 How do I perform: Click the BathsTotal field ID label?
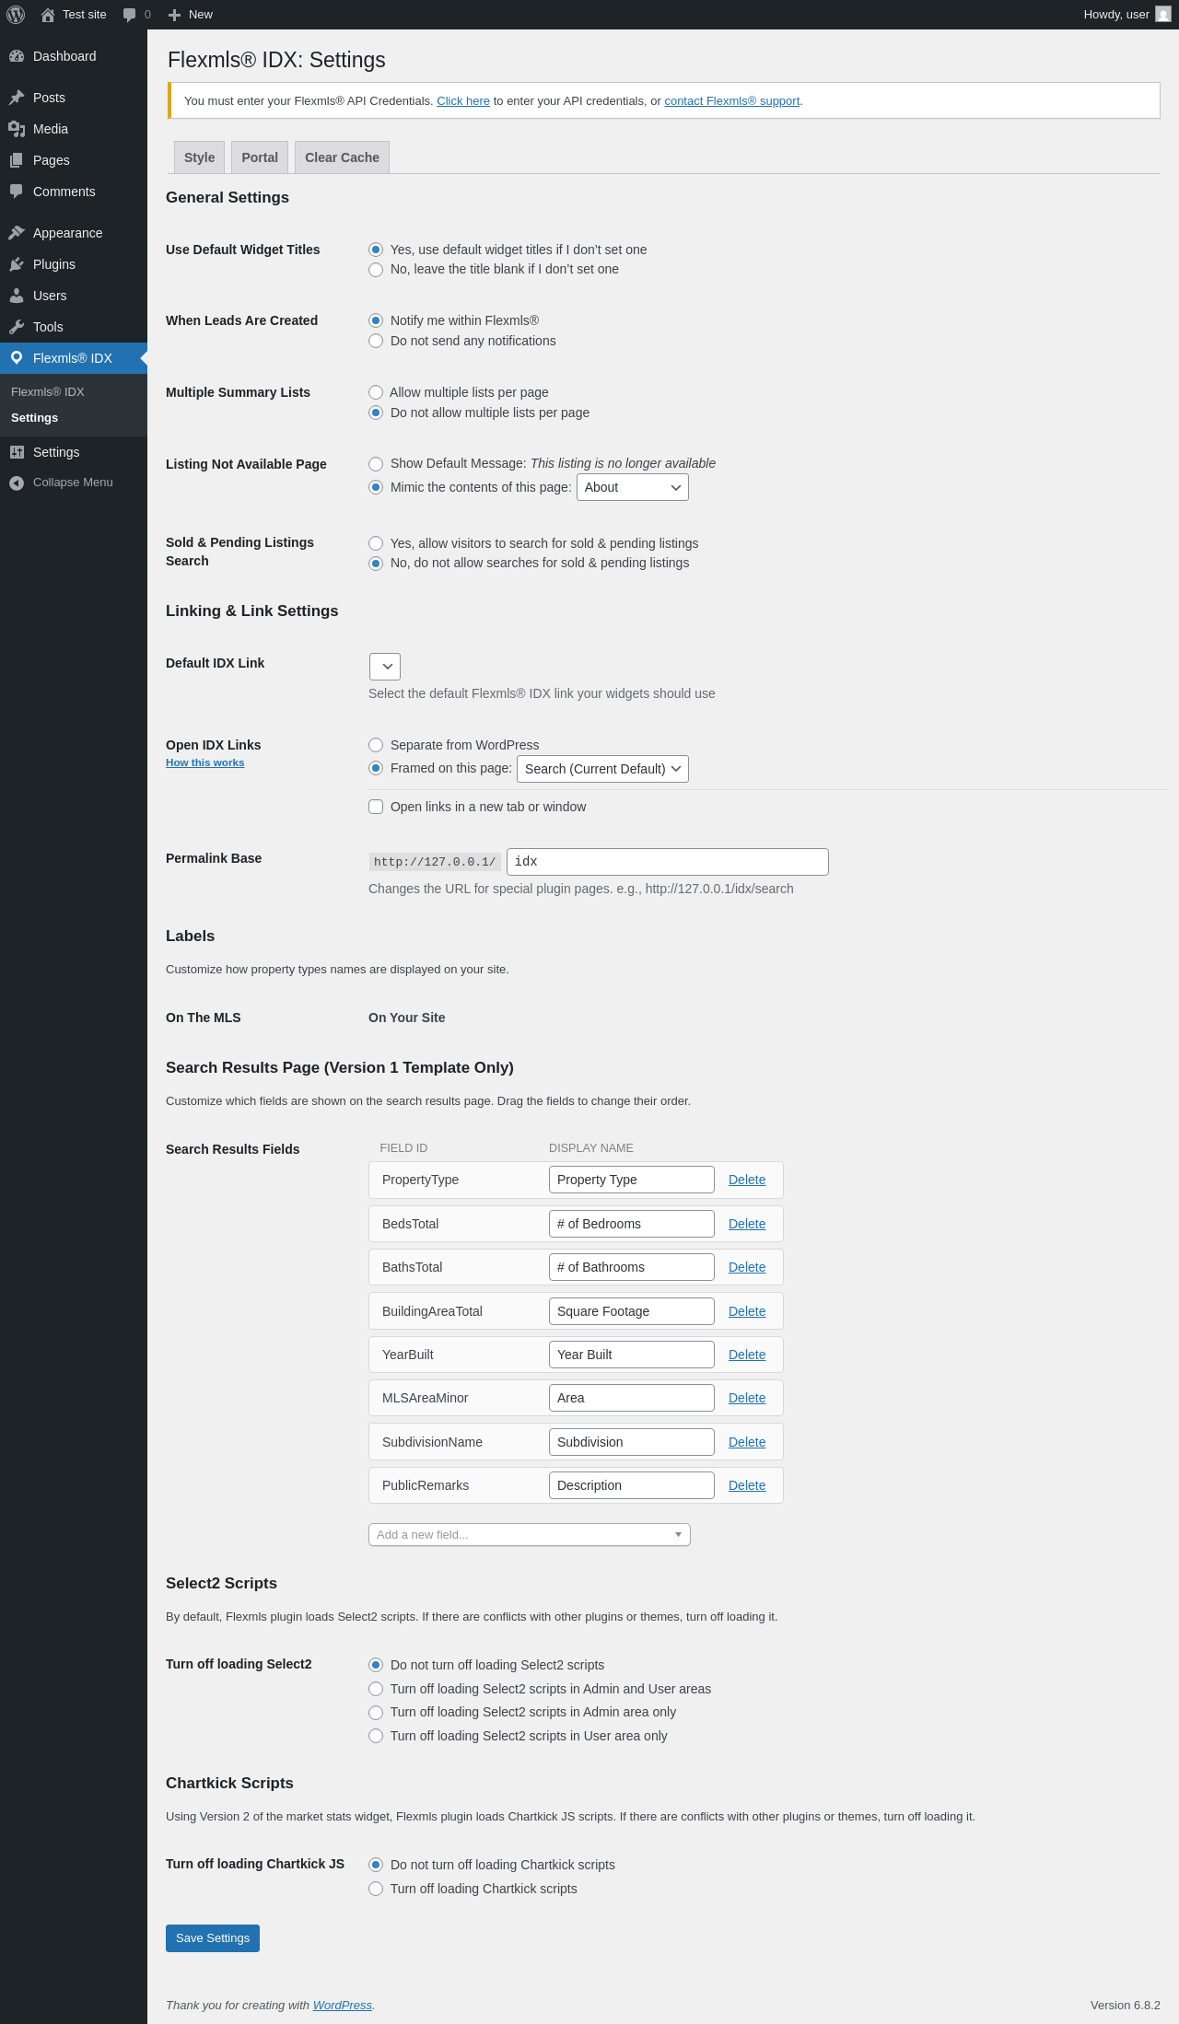412,1267
